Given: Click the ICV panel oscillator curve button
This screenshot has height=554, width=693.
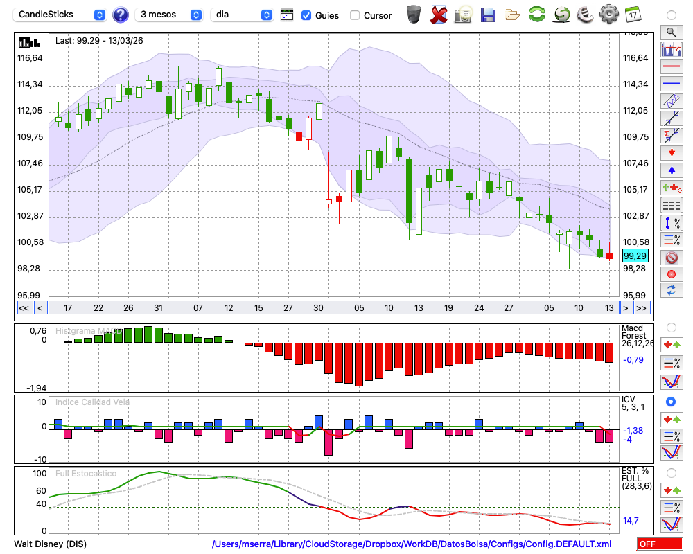Looking at the screenshot, I should (672, 452).
